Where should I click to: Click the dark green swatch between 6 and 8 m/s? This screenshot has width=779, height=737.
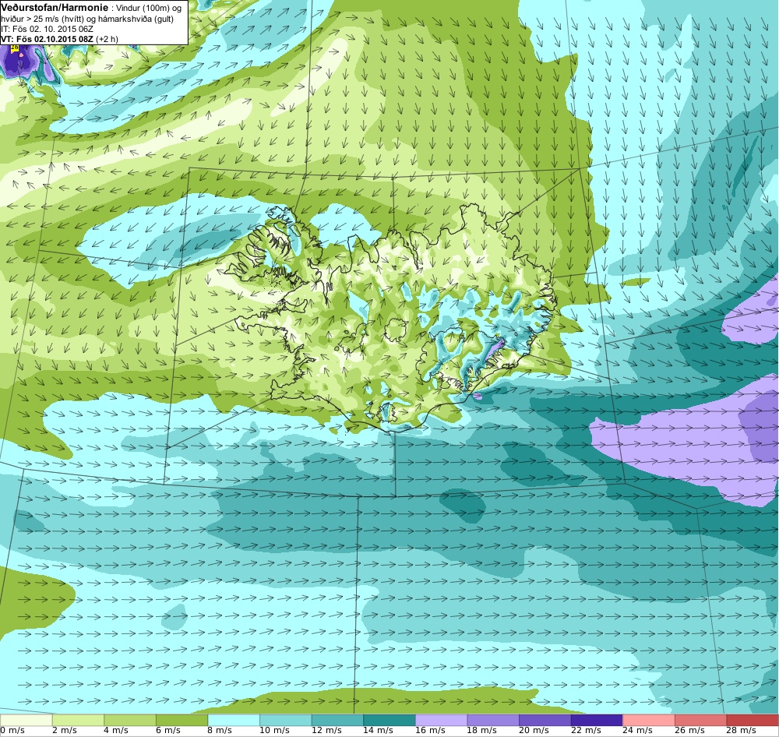pos(182,720)
